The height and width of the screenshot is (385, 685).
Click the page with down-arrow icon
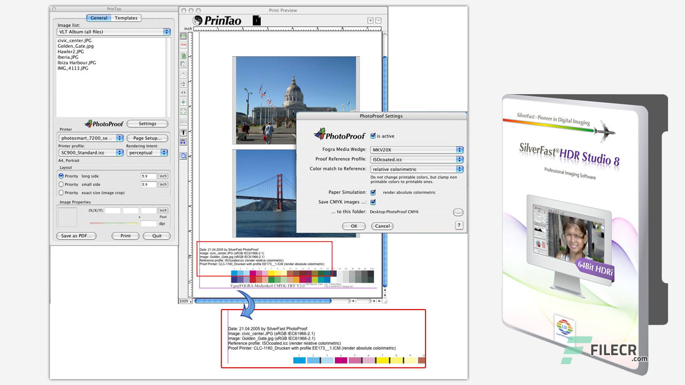pos(184,65)
